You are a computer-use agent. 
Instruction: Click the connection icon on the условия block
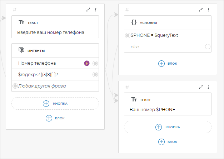(201, 10)
